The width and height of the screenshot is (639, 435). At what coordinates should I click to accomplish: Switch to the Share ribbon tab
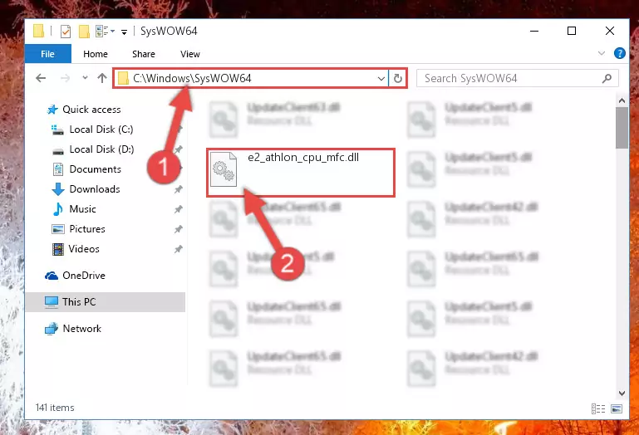144,54
